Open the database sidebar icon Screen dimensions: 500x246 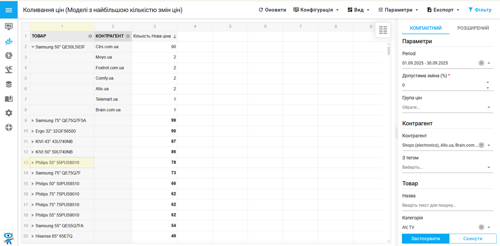click(x=9, y=84)
